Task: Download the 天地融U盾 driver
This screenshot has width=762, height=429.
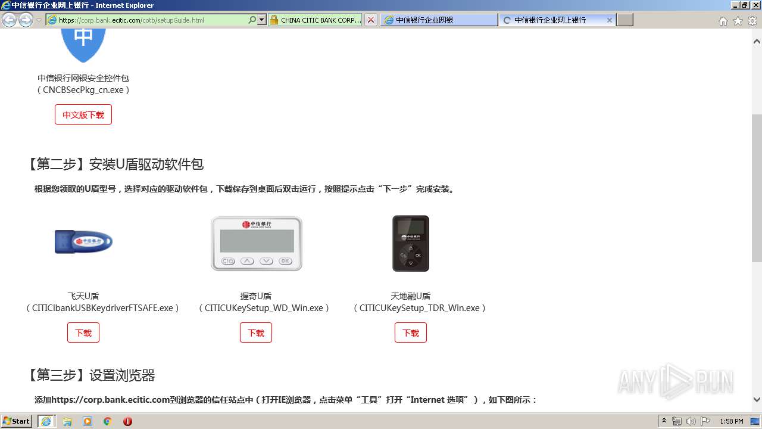Action: pyautogui.click(x=411, y=332)
